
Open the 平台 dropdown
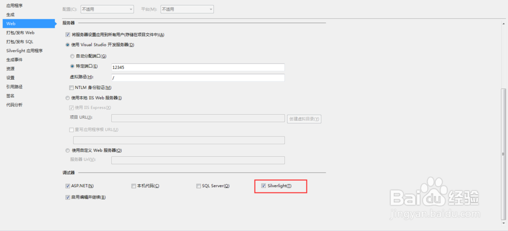tap(187, 10)
